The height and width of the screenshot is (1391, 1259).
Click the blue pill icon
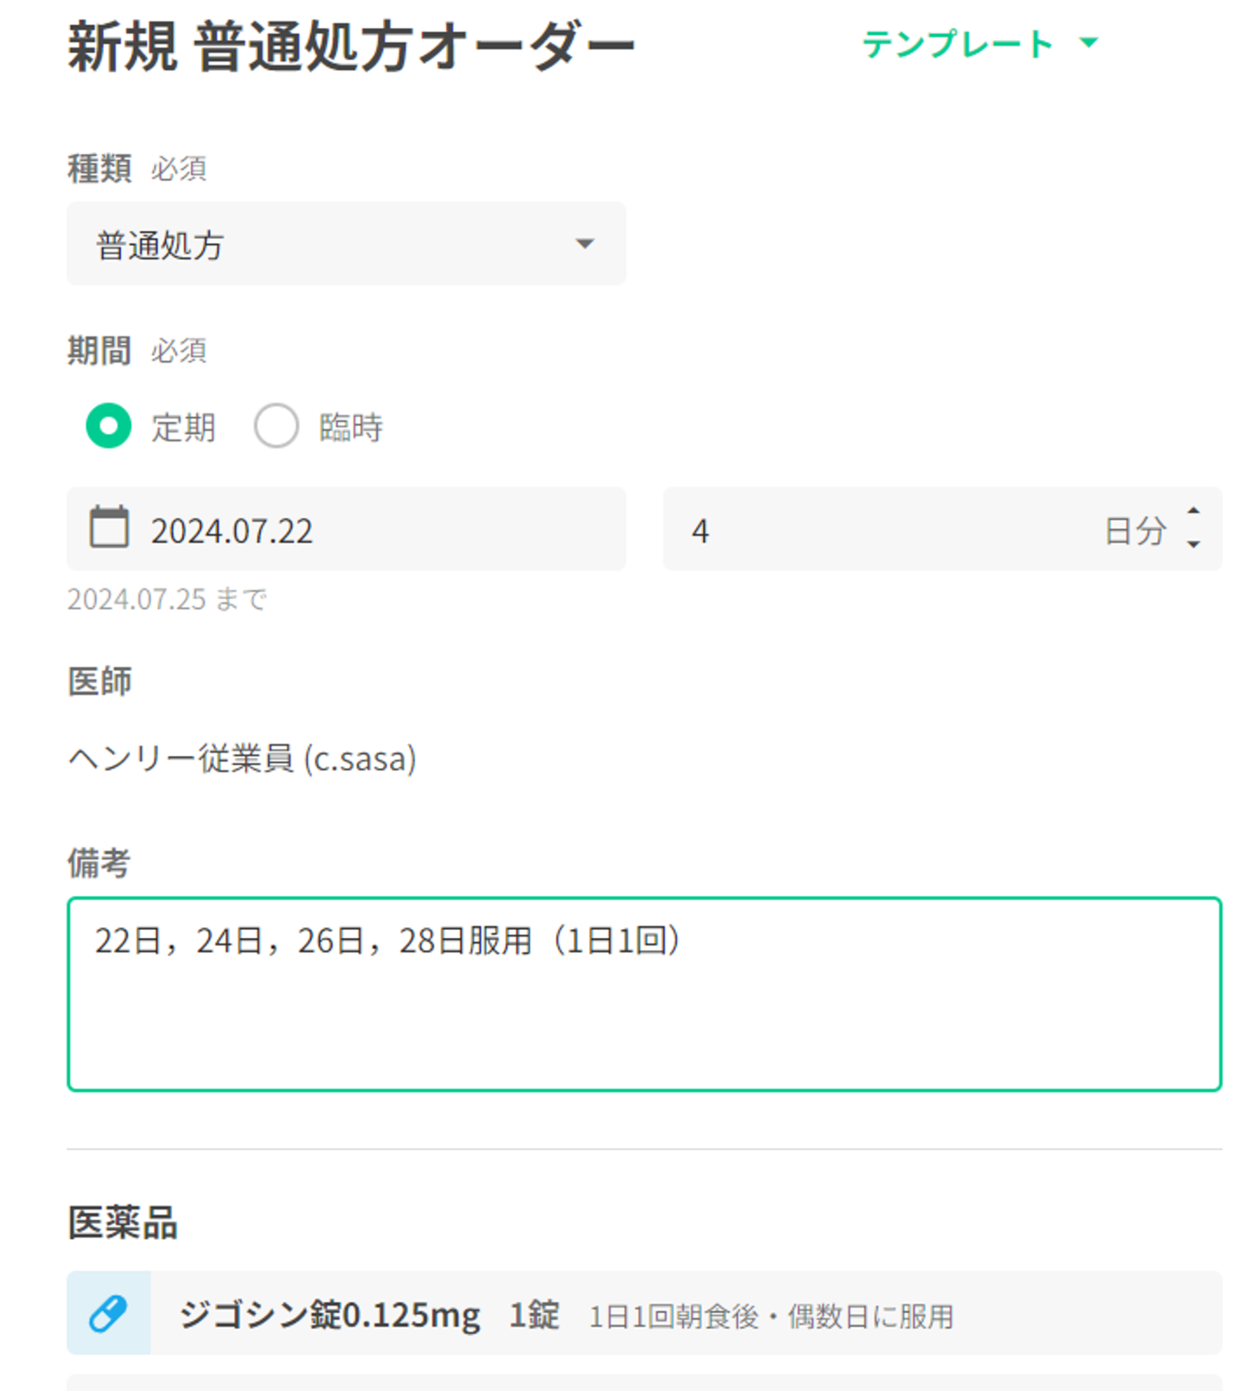point(108,1313)
